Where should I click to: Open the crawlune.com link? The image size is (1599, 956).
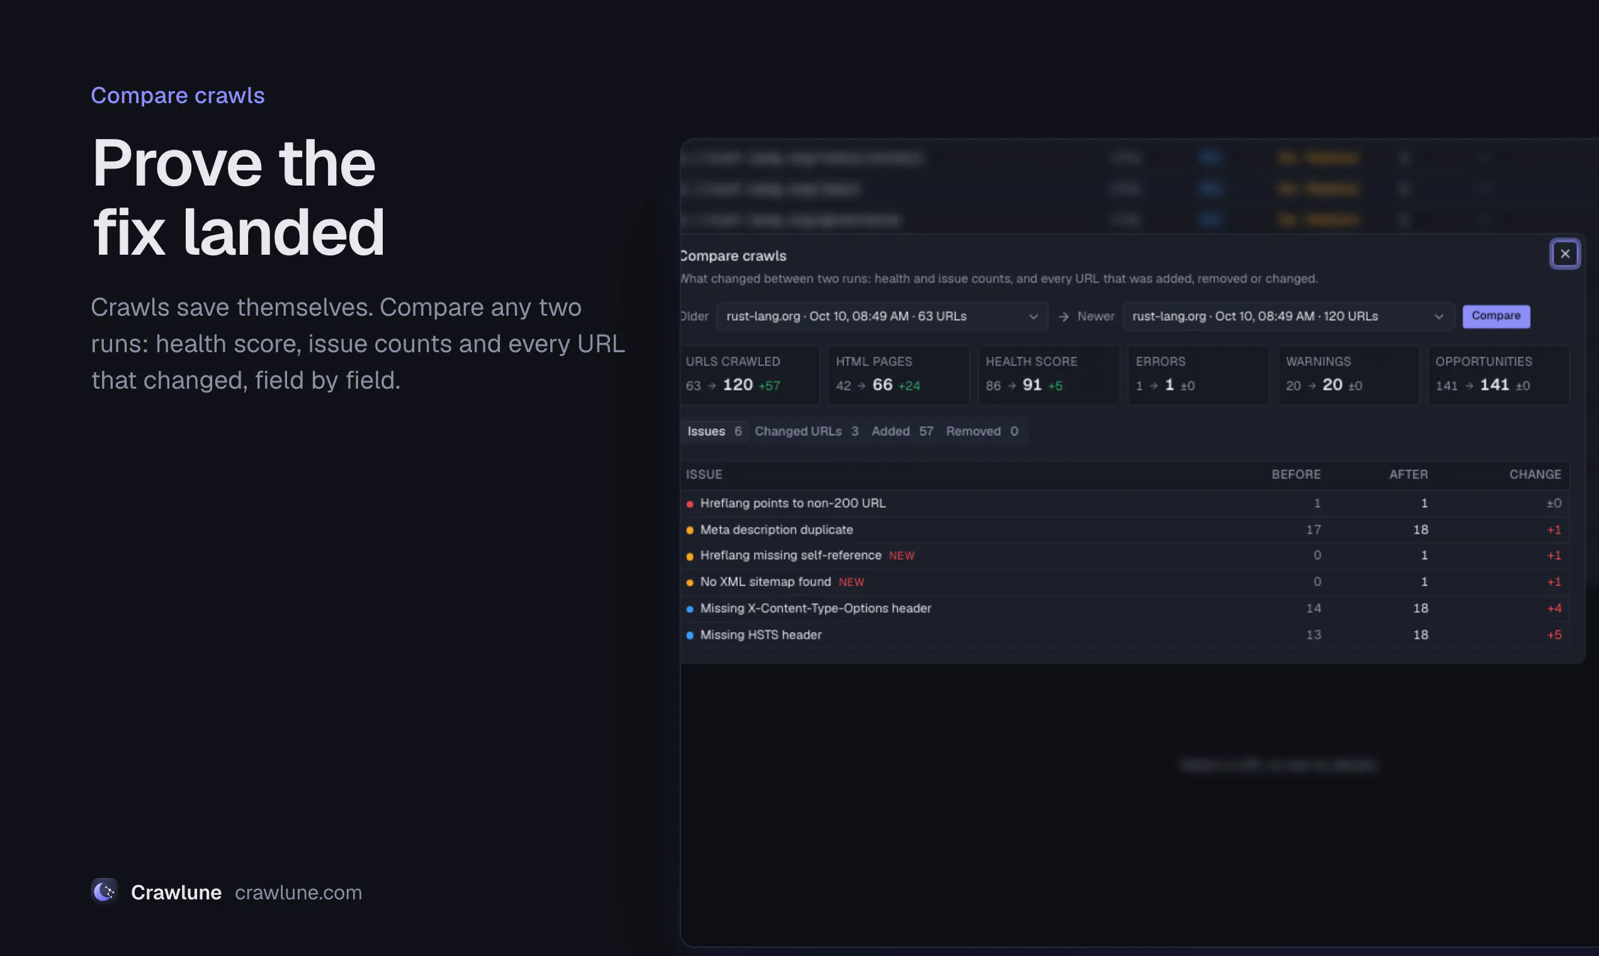298,892
